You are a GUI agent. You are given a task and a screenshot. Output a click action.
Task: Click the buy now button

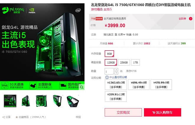point(123,112)
